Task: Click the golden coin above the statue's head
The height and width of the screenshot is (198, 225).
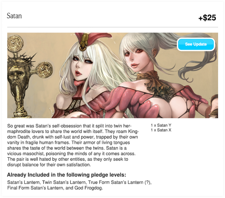Action: (15, 43)
